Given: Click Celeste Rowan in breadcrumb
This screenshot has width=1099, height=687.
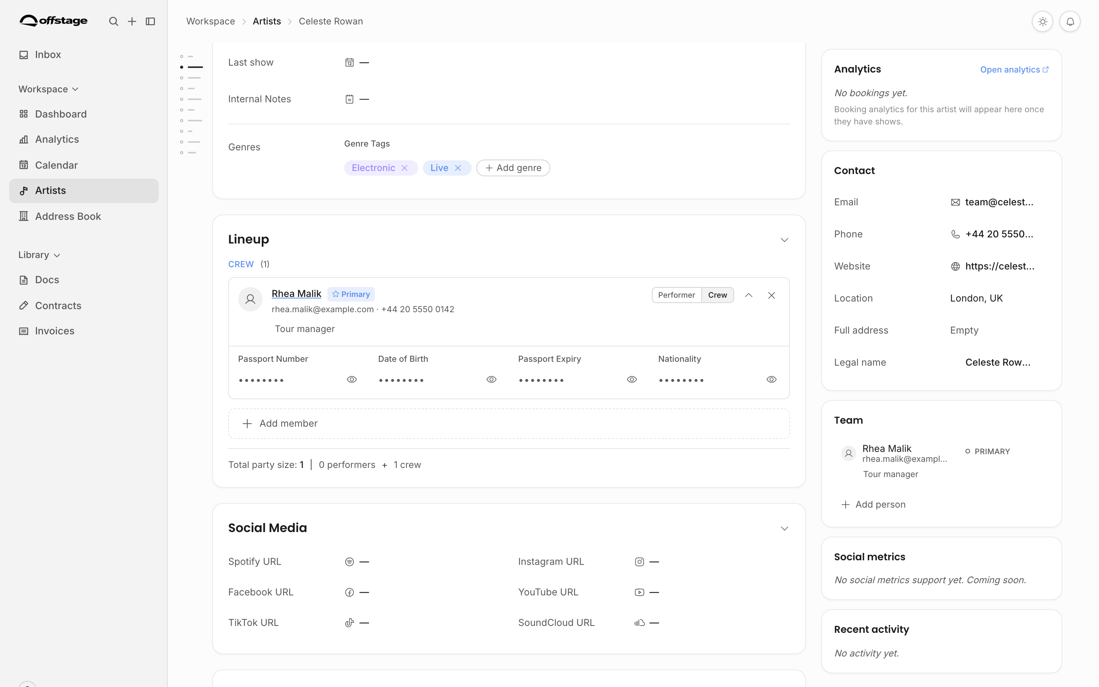Looking at the screenshot, I should tap(330, 21).
